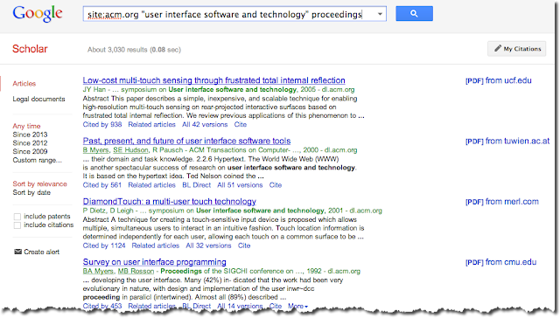
Task: Open Survey on user interface programming result
Action: (x=155, y=262)
